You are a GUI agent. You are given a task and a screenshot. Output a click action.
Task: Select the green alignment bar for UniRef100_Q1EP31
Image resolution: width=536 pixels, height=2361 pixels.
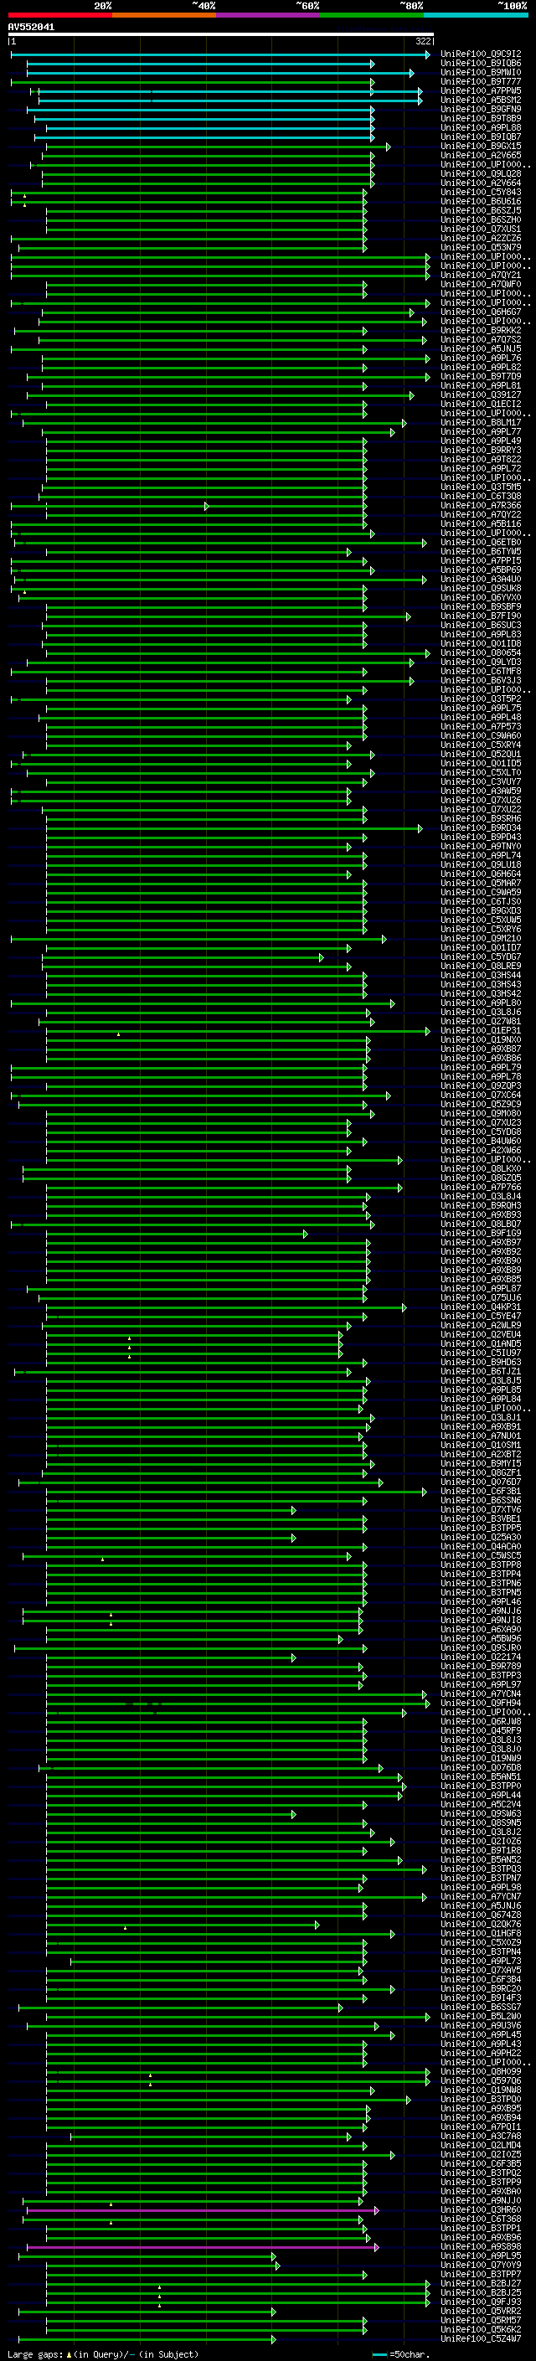(x=238, y=1031)
